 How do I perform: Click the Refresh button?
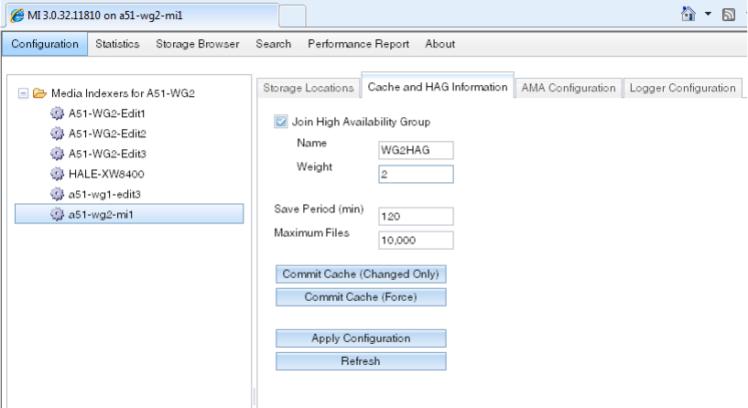tap(361, 361)
